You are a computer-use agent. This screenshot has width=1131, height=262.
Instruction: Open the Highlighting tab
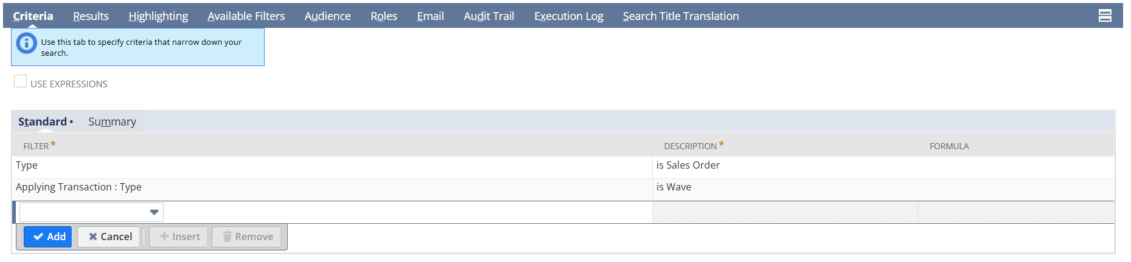coord(158,16)
